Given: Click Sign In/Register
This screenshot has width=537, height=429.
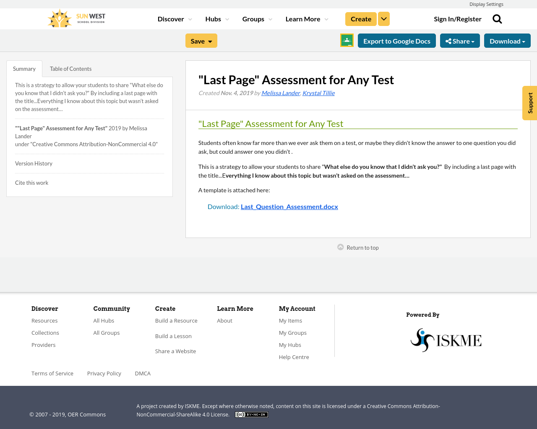Looking at the screenshot, I should [458, 18].
